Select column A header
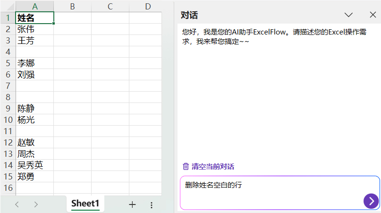Image resolution: width=381 pixels, height=213 pixels. [x=34, y=7]
